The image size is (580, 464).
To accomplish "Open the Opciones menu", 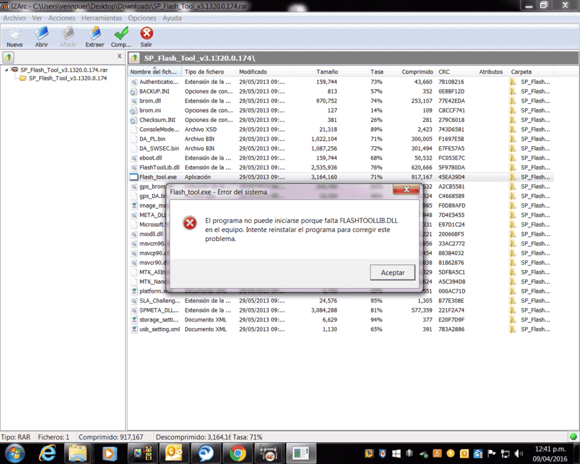I will pyautogui.click(x=142, y=18).
